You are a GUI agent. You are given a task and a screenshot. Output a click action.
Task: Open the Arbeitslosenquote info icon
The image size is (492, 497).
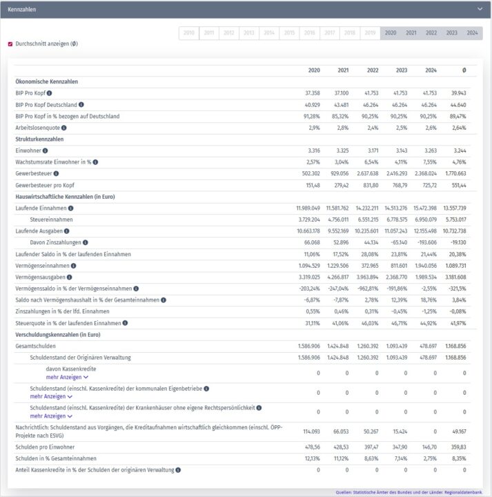[63, 128]
